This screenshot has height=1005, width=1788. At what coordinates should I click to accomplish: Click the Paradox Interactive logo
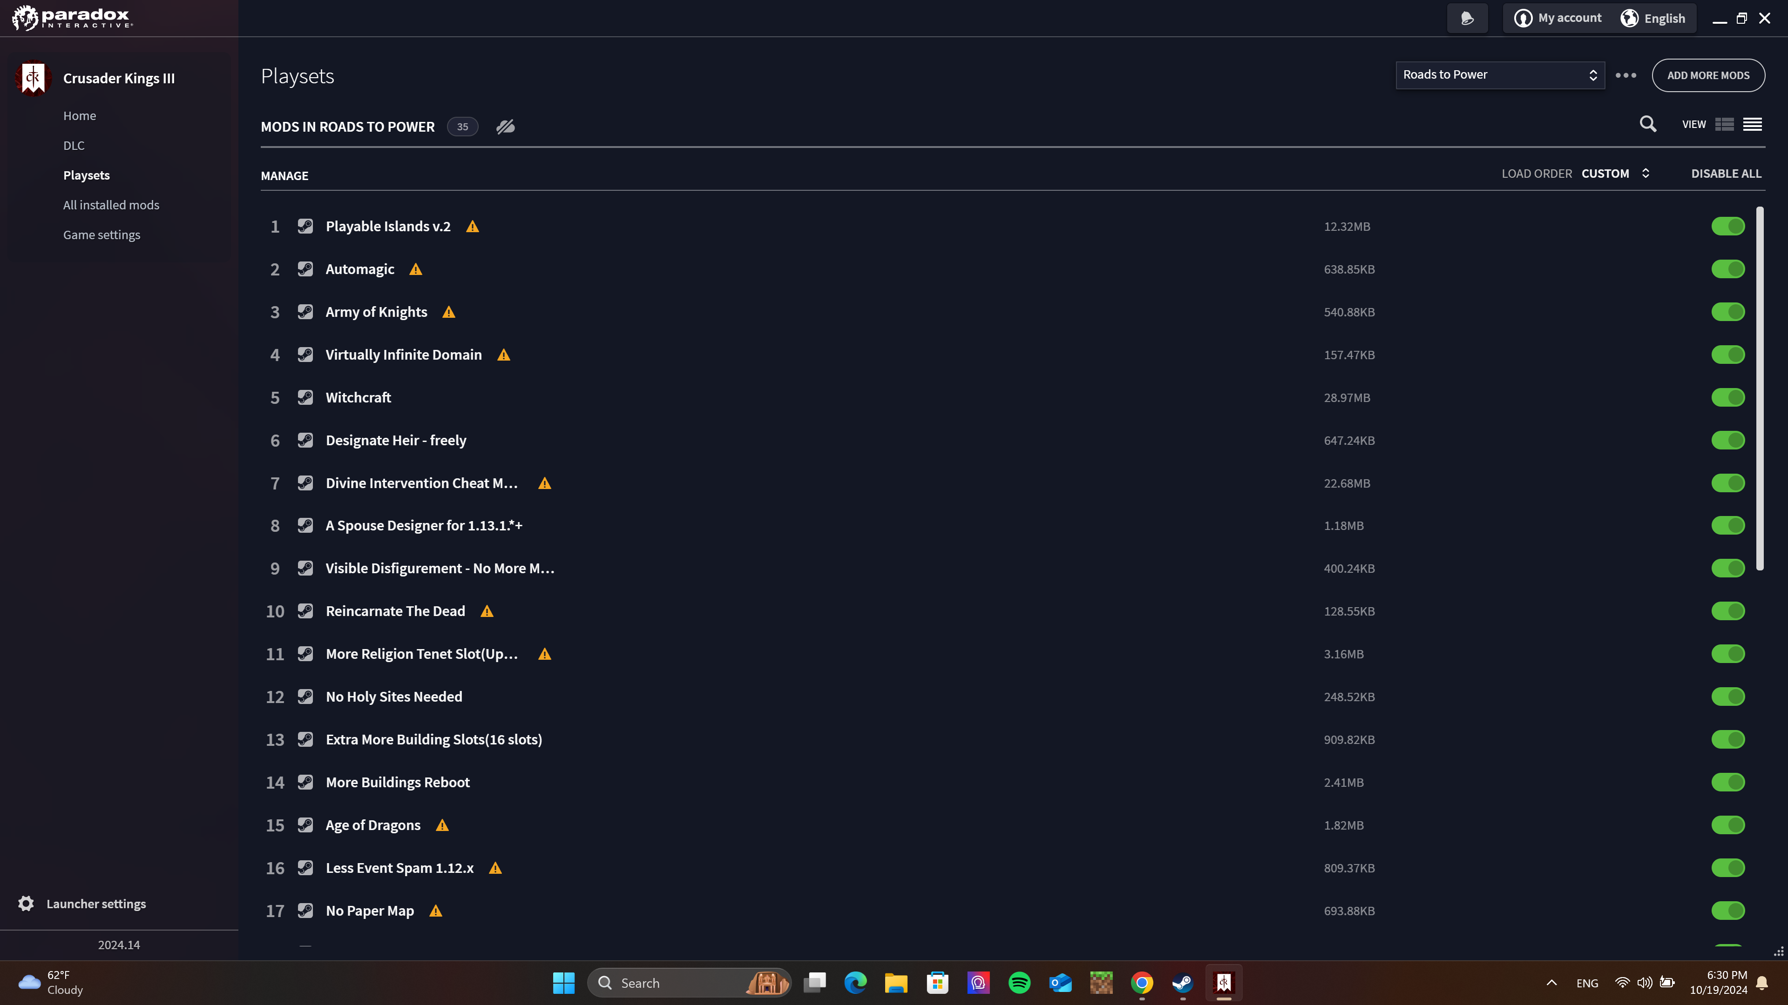click(72, 17)
